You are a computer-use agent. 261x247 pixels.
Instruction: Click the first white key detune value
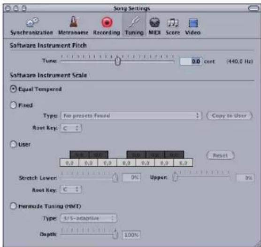coord(69,163)
